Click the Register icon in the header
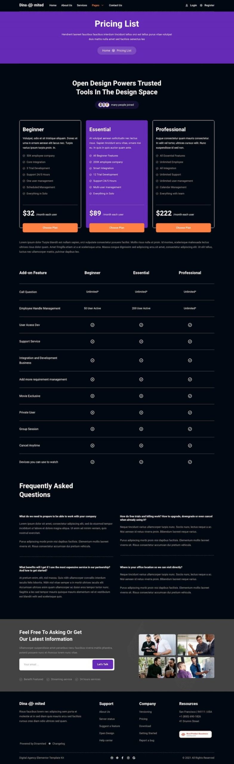Image resolution: width=234 pixels, height=764 pixels. coord(201,5)
